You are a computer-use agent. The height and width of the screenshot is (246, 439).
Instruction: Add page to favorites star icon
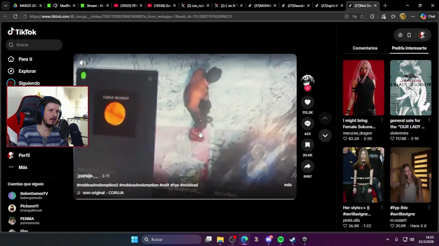pyautogui.click(x=362, y=16)
